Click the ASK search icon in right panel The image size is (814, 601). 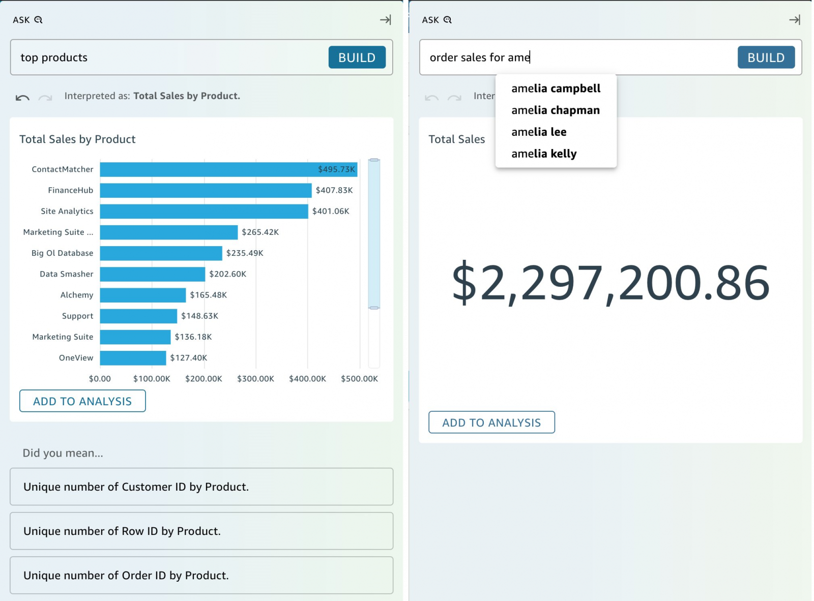(x=447, y=20)
